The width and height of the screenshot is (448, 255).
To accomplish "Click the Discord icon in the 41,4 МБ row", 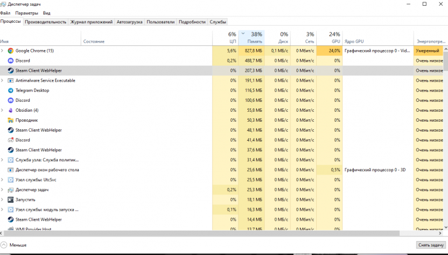I will tap(10, 140).
